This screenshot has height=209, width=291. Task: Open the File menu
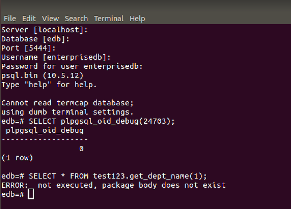pyautogui.click(x=10, y=19)
